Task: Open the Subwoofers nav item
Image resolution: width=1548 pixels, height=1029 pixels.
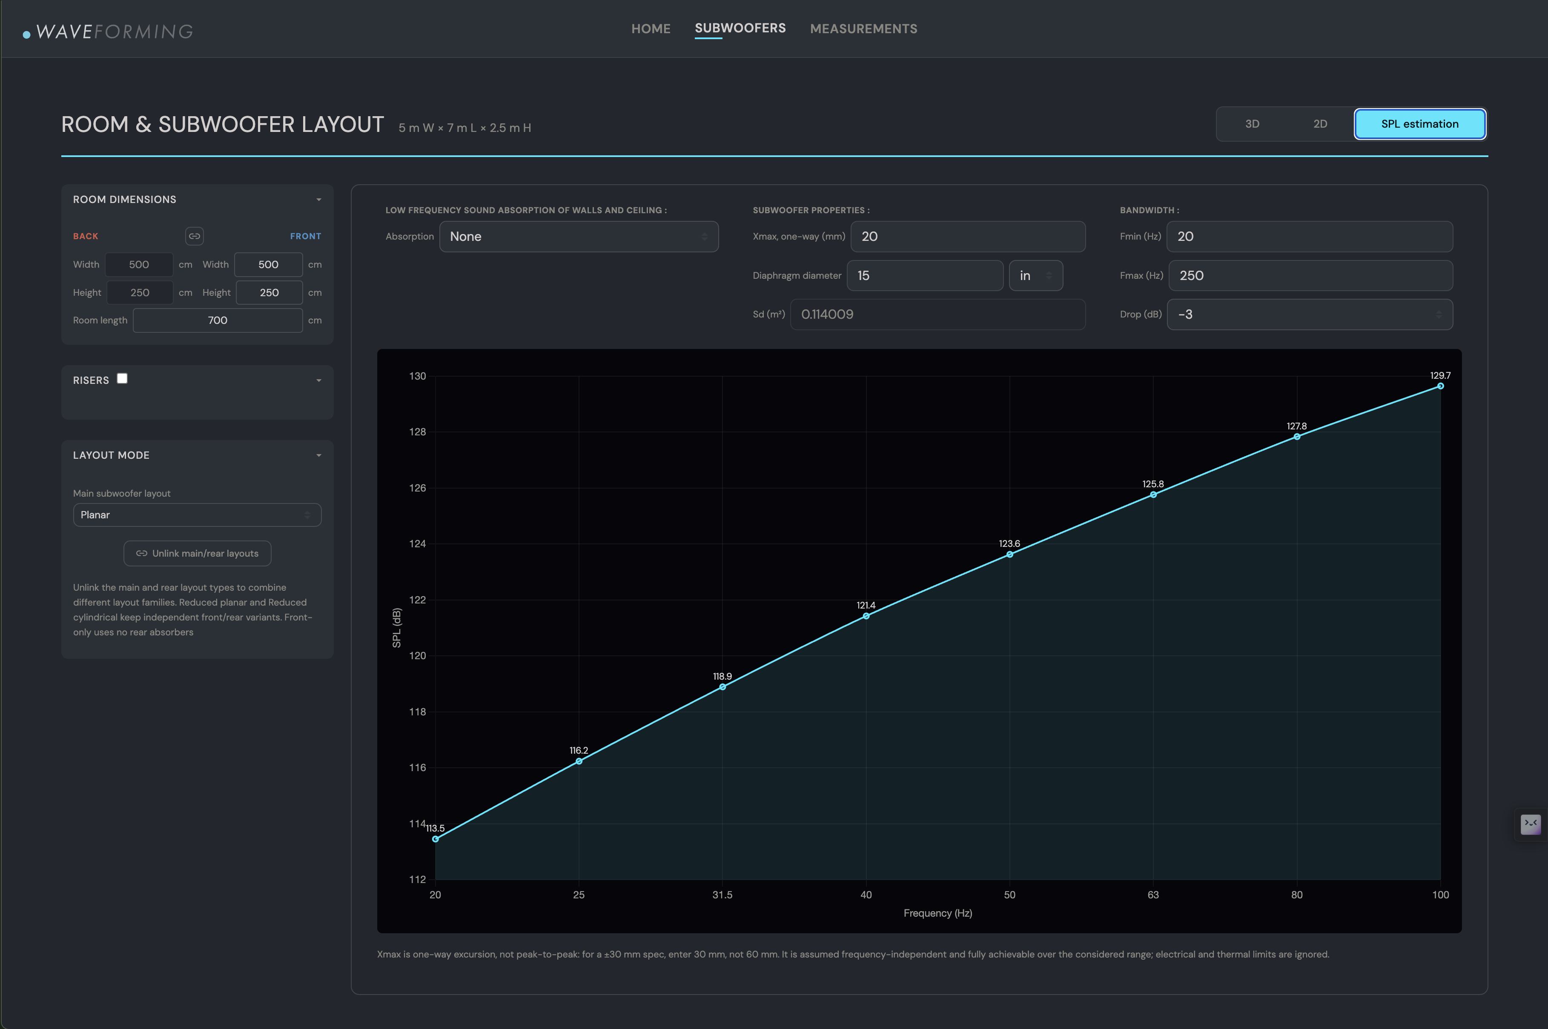Action: click(x=740, y=28)
